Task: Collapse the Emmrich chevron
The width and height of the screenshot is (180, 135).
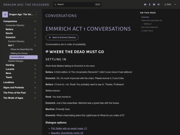Action: [35, 37]
